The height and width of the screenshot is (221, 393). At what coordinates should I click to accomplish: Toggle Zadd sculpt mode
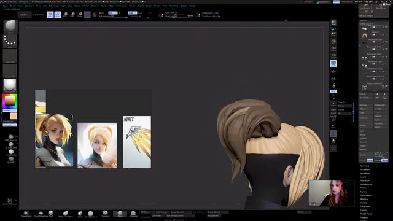pyautogui.click(x=133, y=13)
